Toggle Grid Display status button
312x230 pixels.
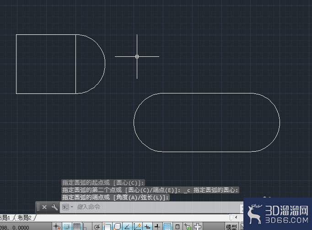click(x=76, y=227)
